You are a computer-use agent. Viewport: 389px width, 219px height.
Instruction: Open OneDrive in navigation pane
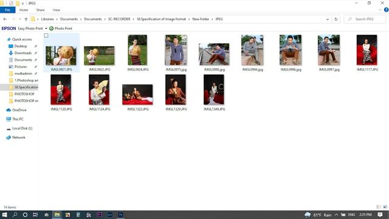click(19, 110)
